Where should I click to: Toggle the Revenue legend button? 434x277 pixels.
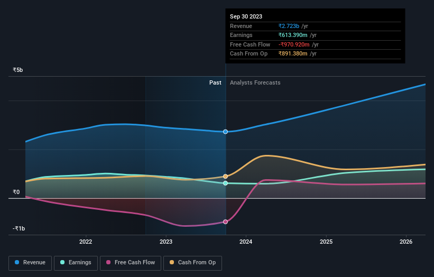[x=30, y=263]
